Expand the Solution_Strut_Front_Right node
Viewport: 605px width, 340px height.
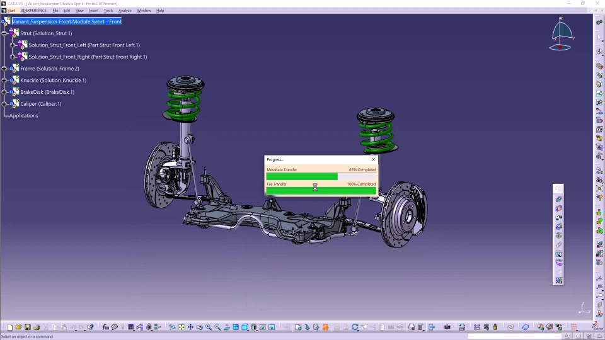click(13, 57)
